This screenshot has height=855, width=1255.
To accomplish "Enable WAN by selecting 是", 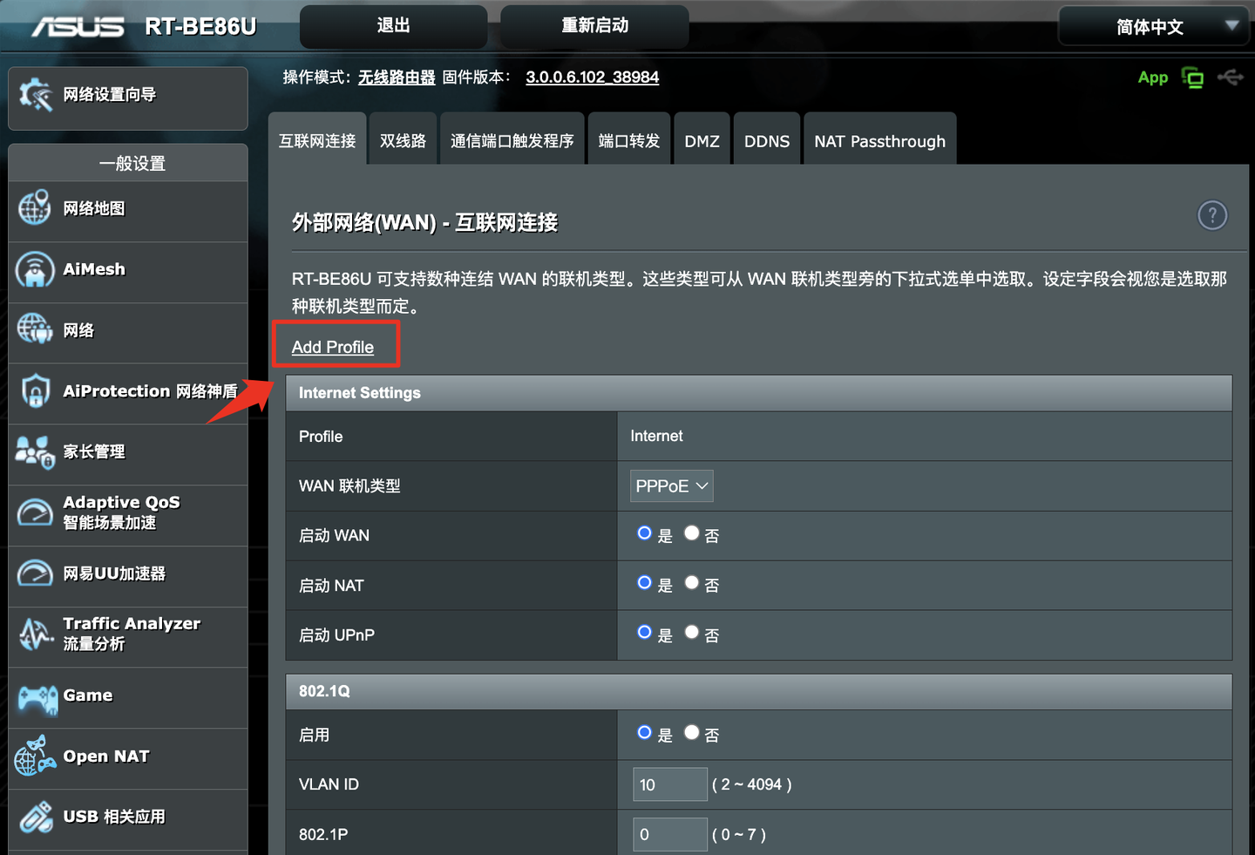I will [644, 533].
